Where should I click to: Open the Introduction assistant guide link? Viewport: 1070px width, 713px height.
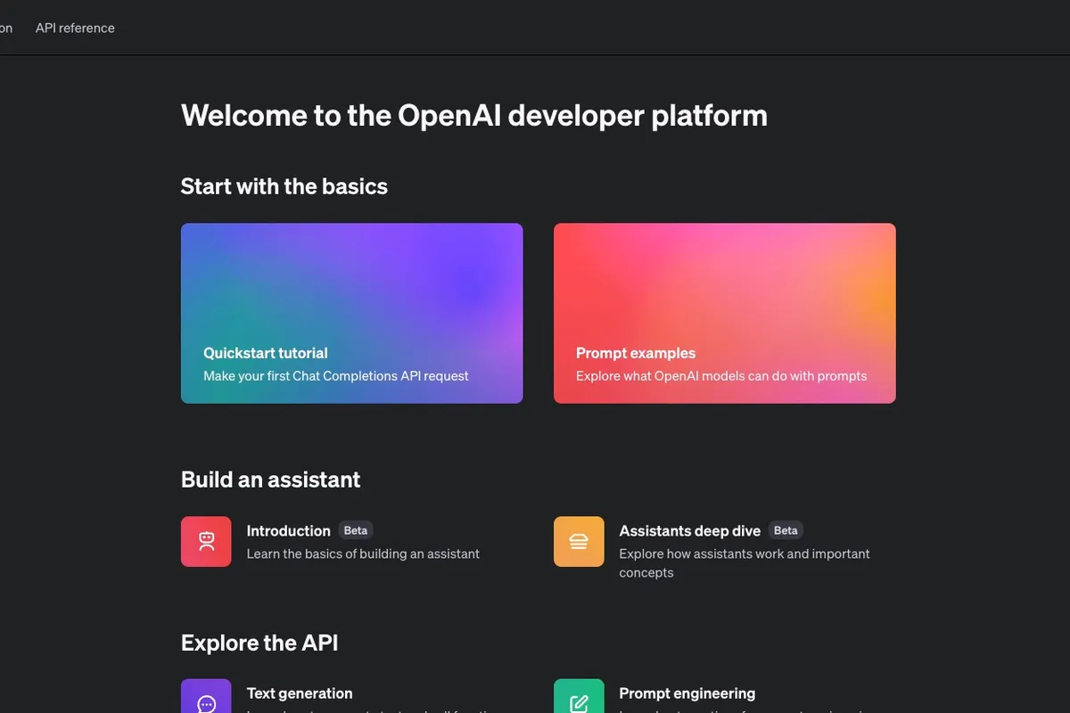point(288,530)
